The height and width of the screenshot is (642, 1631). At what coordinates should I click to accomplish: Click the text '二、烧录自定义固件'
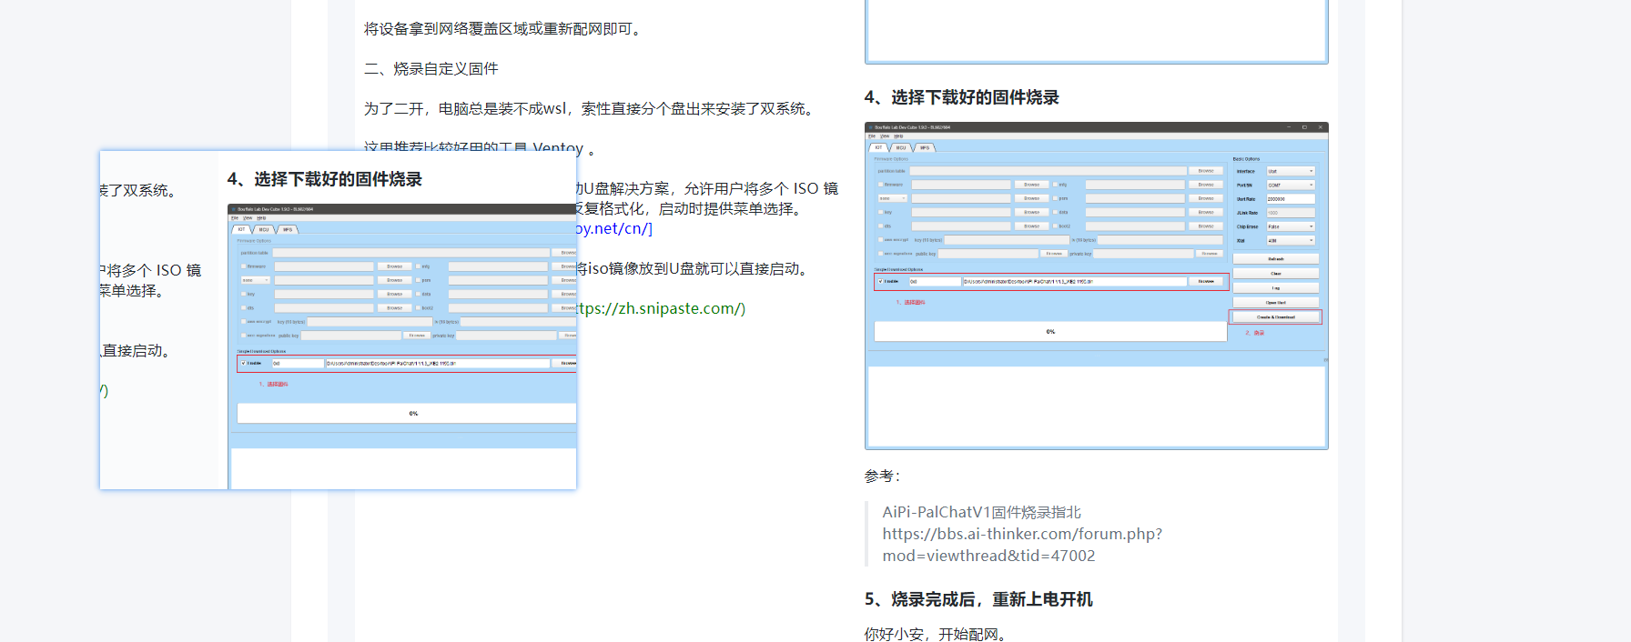pyautogui.click(x=431, y=69)
